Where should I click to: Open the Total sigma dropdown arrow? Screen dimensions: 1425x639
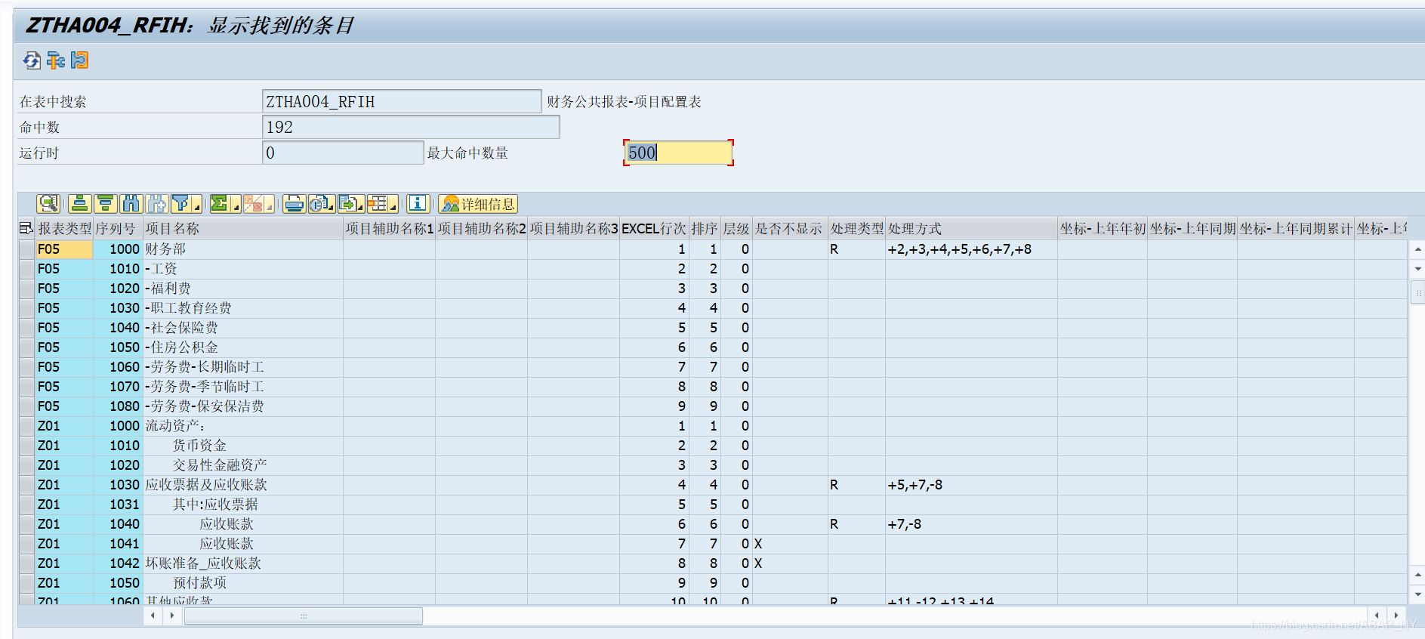236,205
